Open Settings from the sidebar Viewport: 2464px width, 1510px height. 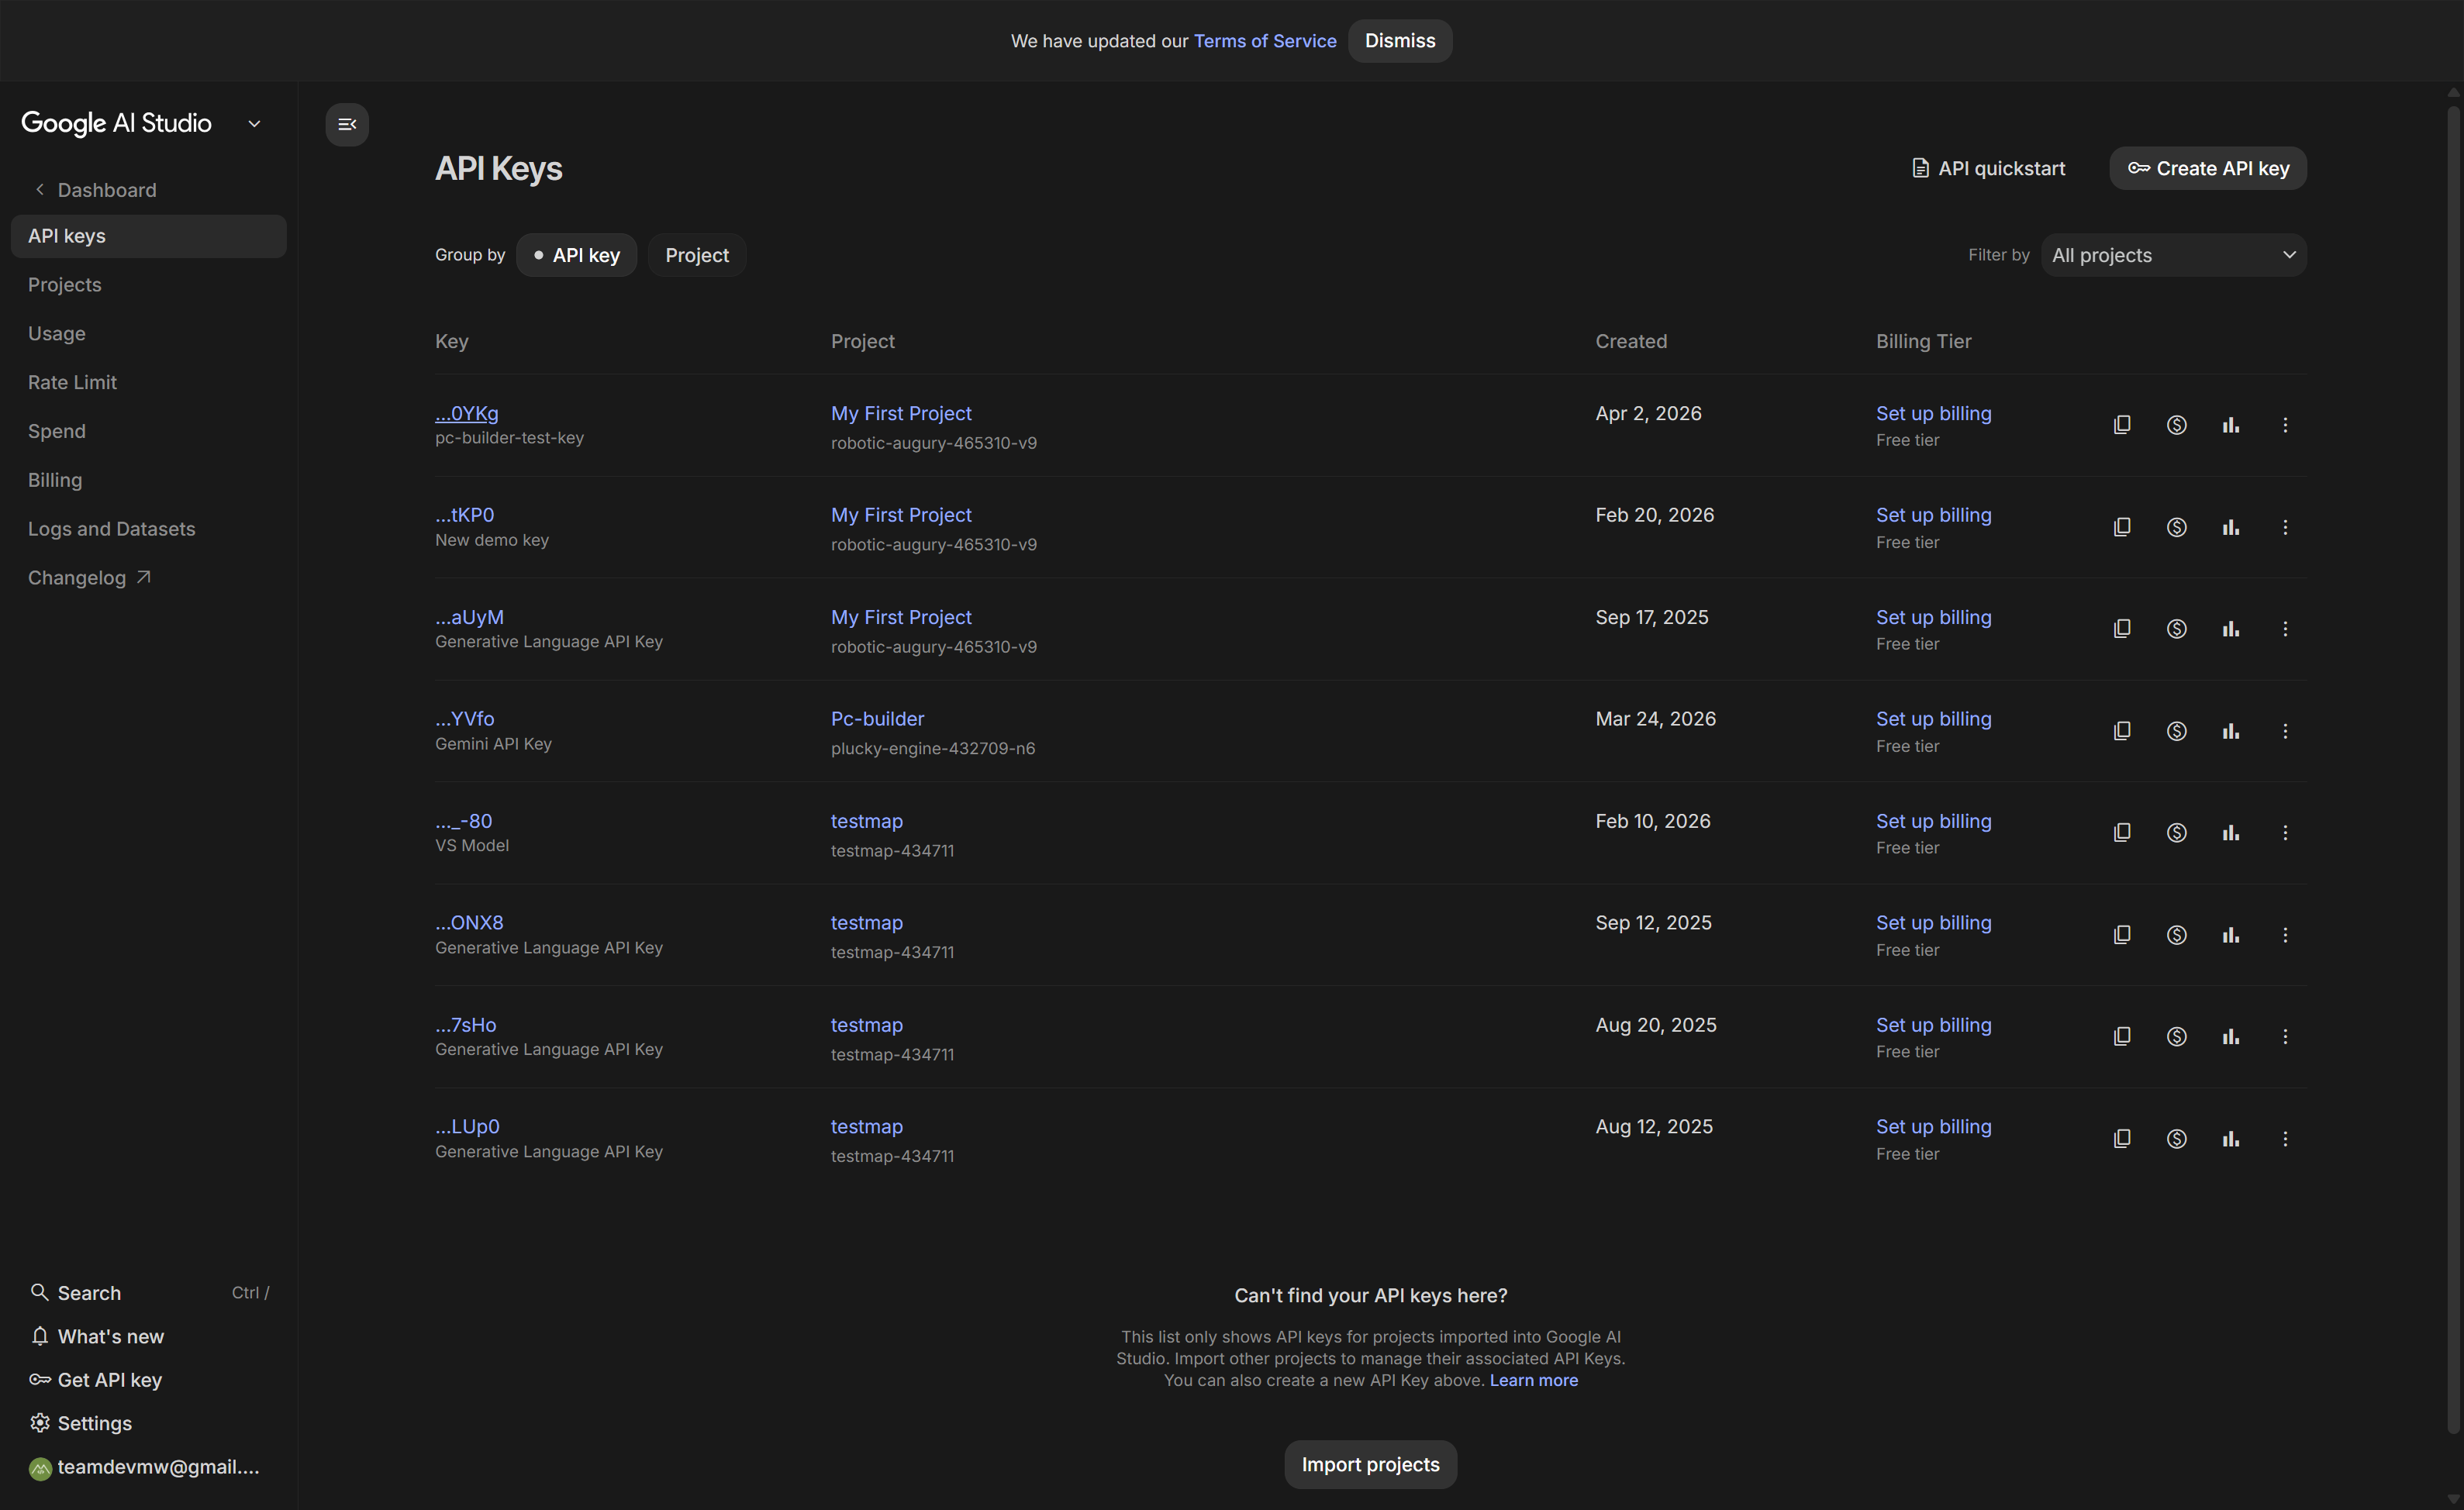point(148,1423)
